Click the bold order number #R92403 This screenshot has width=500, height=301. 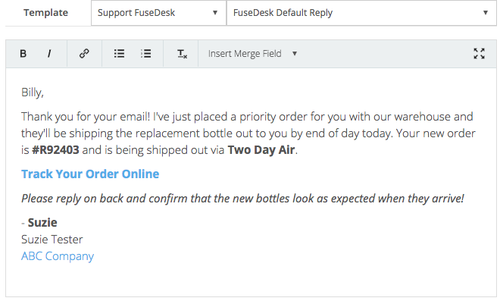pos(55,150)
